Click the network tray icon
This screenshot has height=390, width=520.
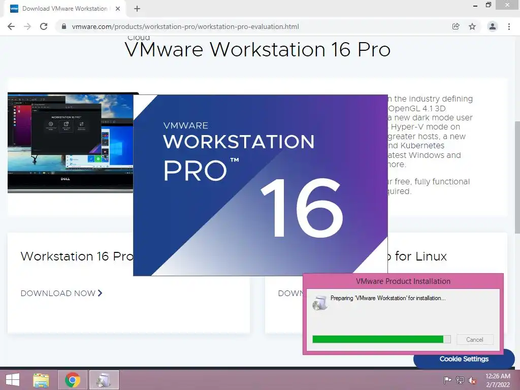pyautogui.click(x=460, y=380)
